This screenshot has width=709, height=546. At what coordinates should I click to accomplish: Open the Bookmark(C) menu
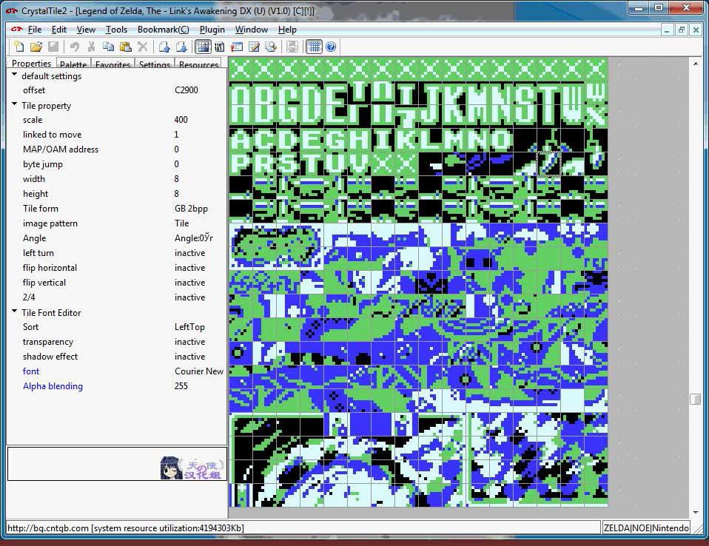pos(164,30)
